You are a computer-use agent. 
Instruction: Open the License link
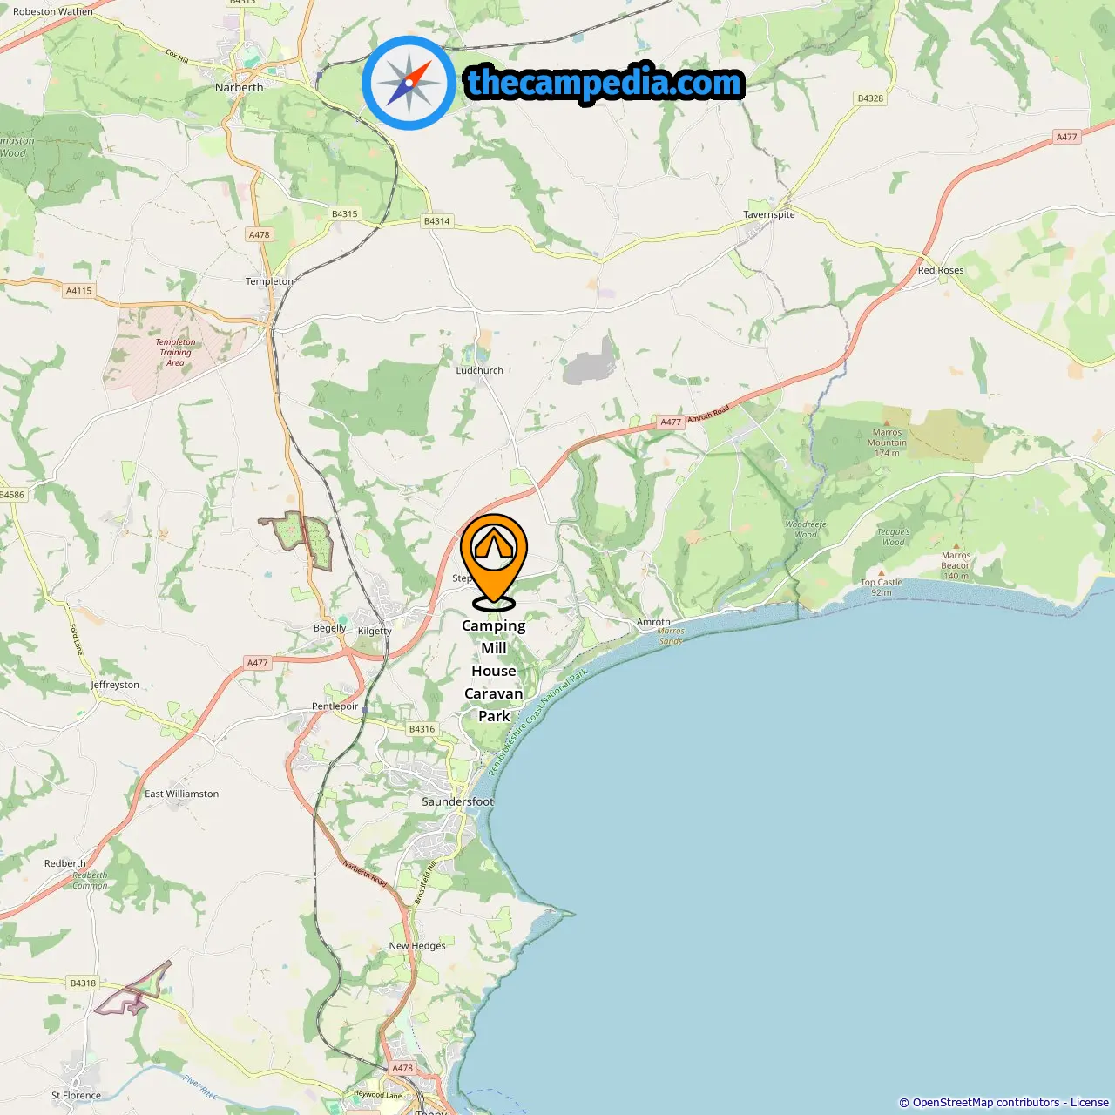[x=1090, y=1103]
